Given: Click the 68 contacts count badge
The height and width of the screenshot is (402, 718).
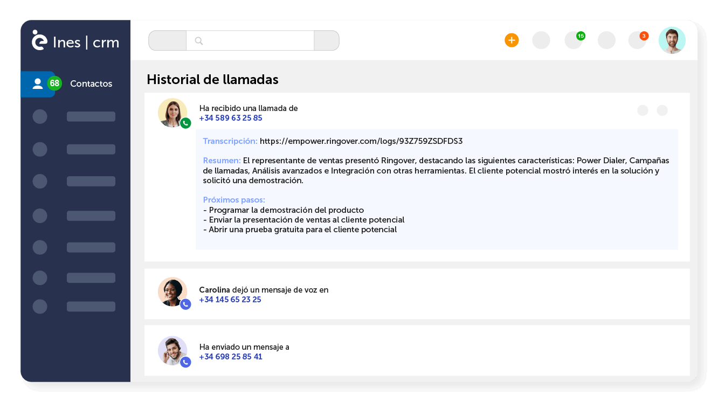Looking at the screenshot, I should coord(54,83).
